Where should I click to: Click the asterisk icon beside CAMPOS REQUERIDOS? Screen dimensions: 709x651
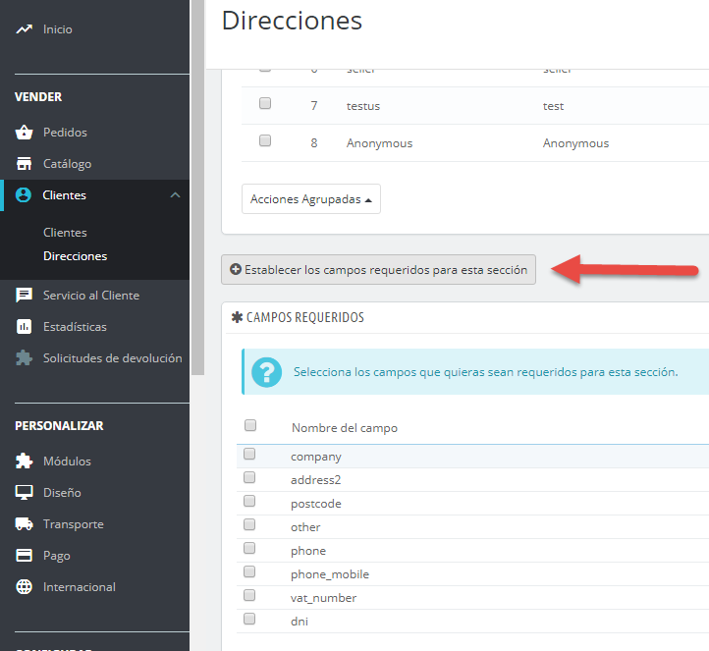tap(237, 317)
